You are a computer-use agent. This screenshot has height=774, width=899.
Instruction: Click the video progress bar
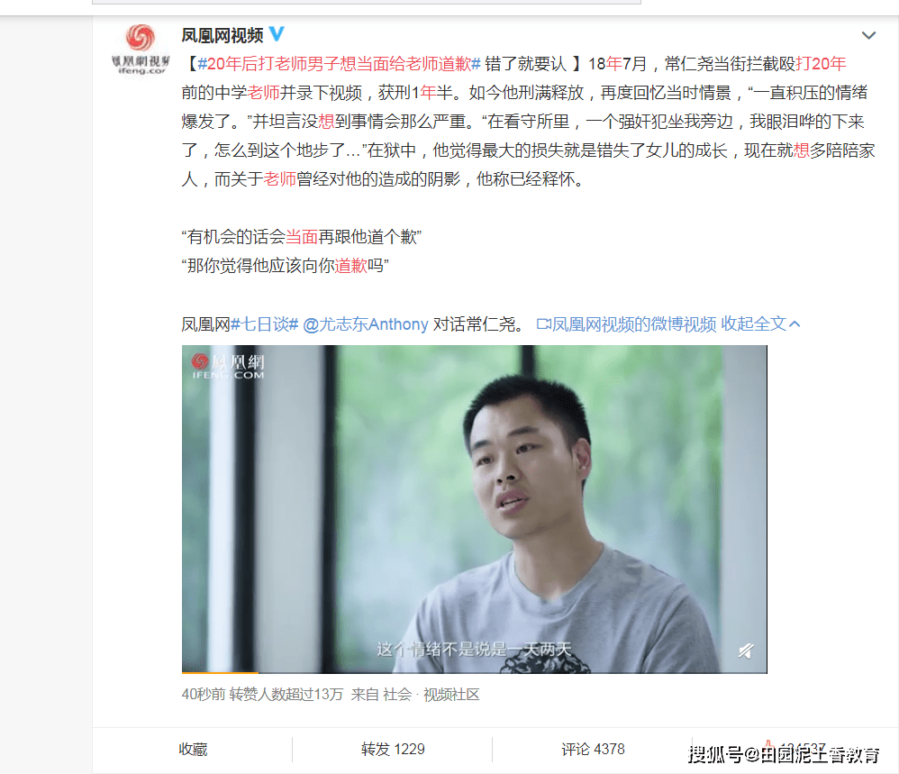[474, 672]
